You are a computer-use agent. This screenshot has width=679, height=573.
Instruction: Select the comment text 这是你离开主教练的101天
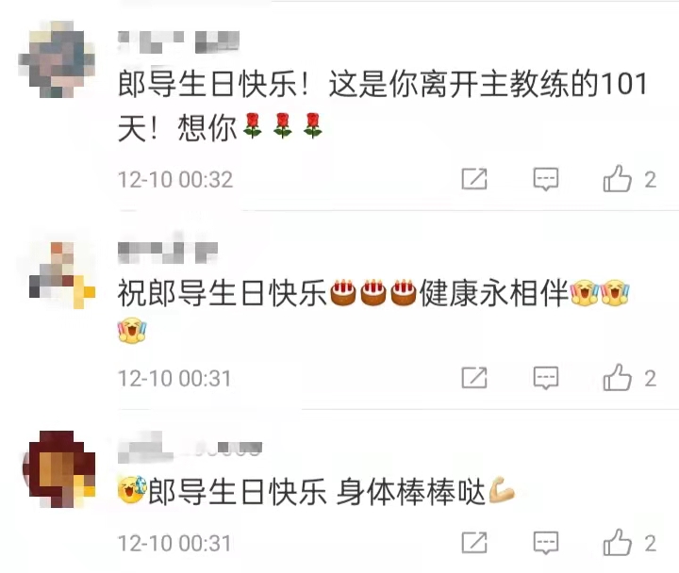pyautogui.click(x=383, y=106)
